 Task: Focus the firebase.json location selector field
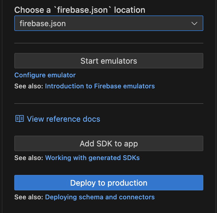[109, 23]
